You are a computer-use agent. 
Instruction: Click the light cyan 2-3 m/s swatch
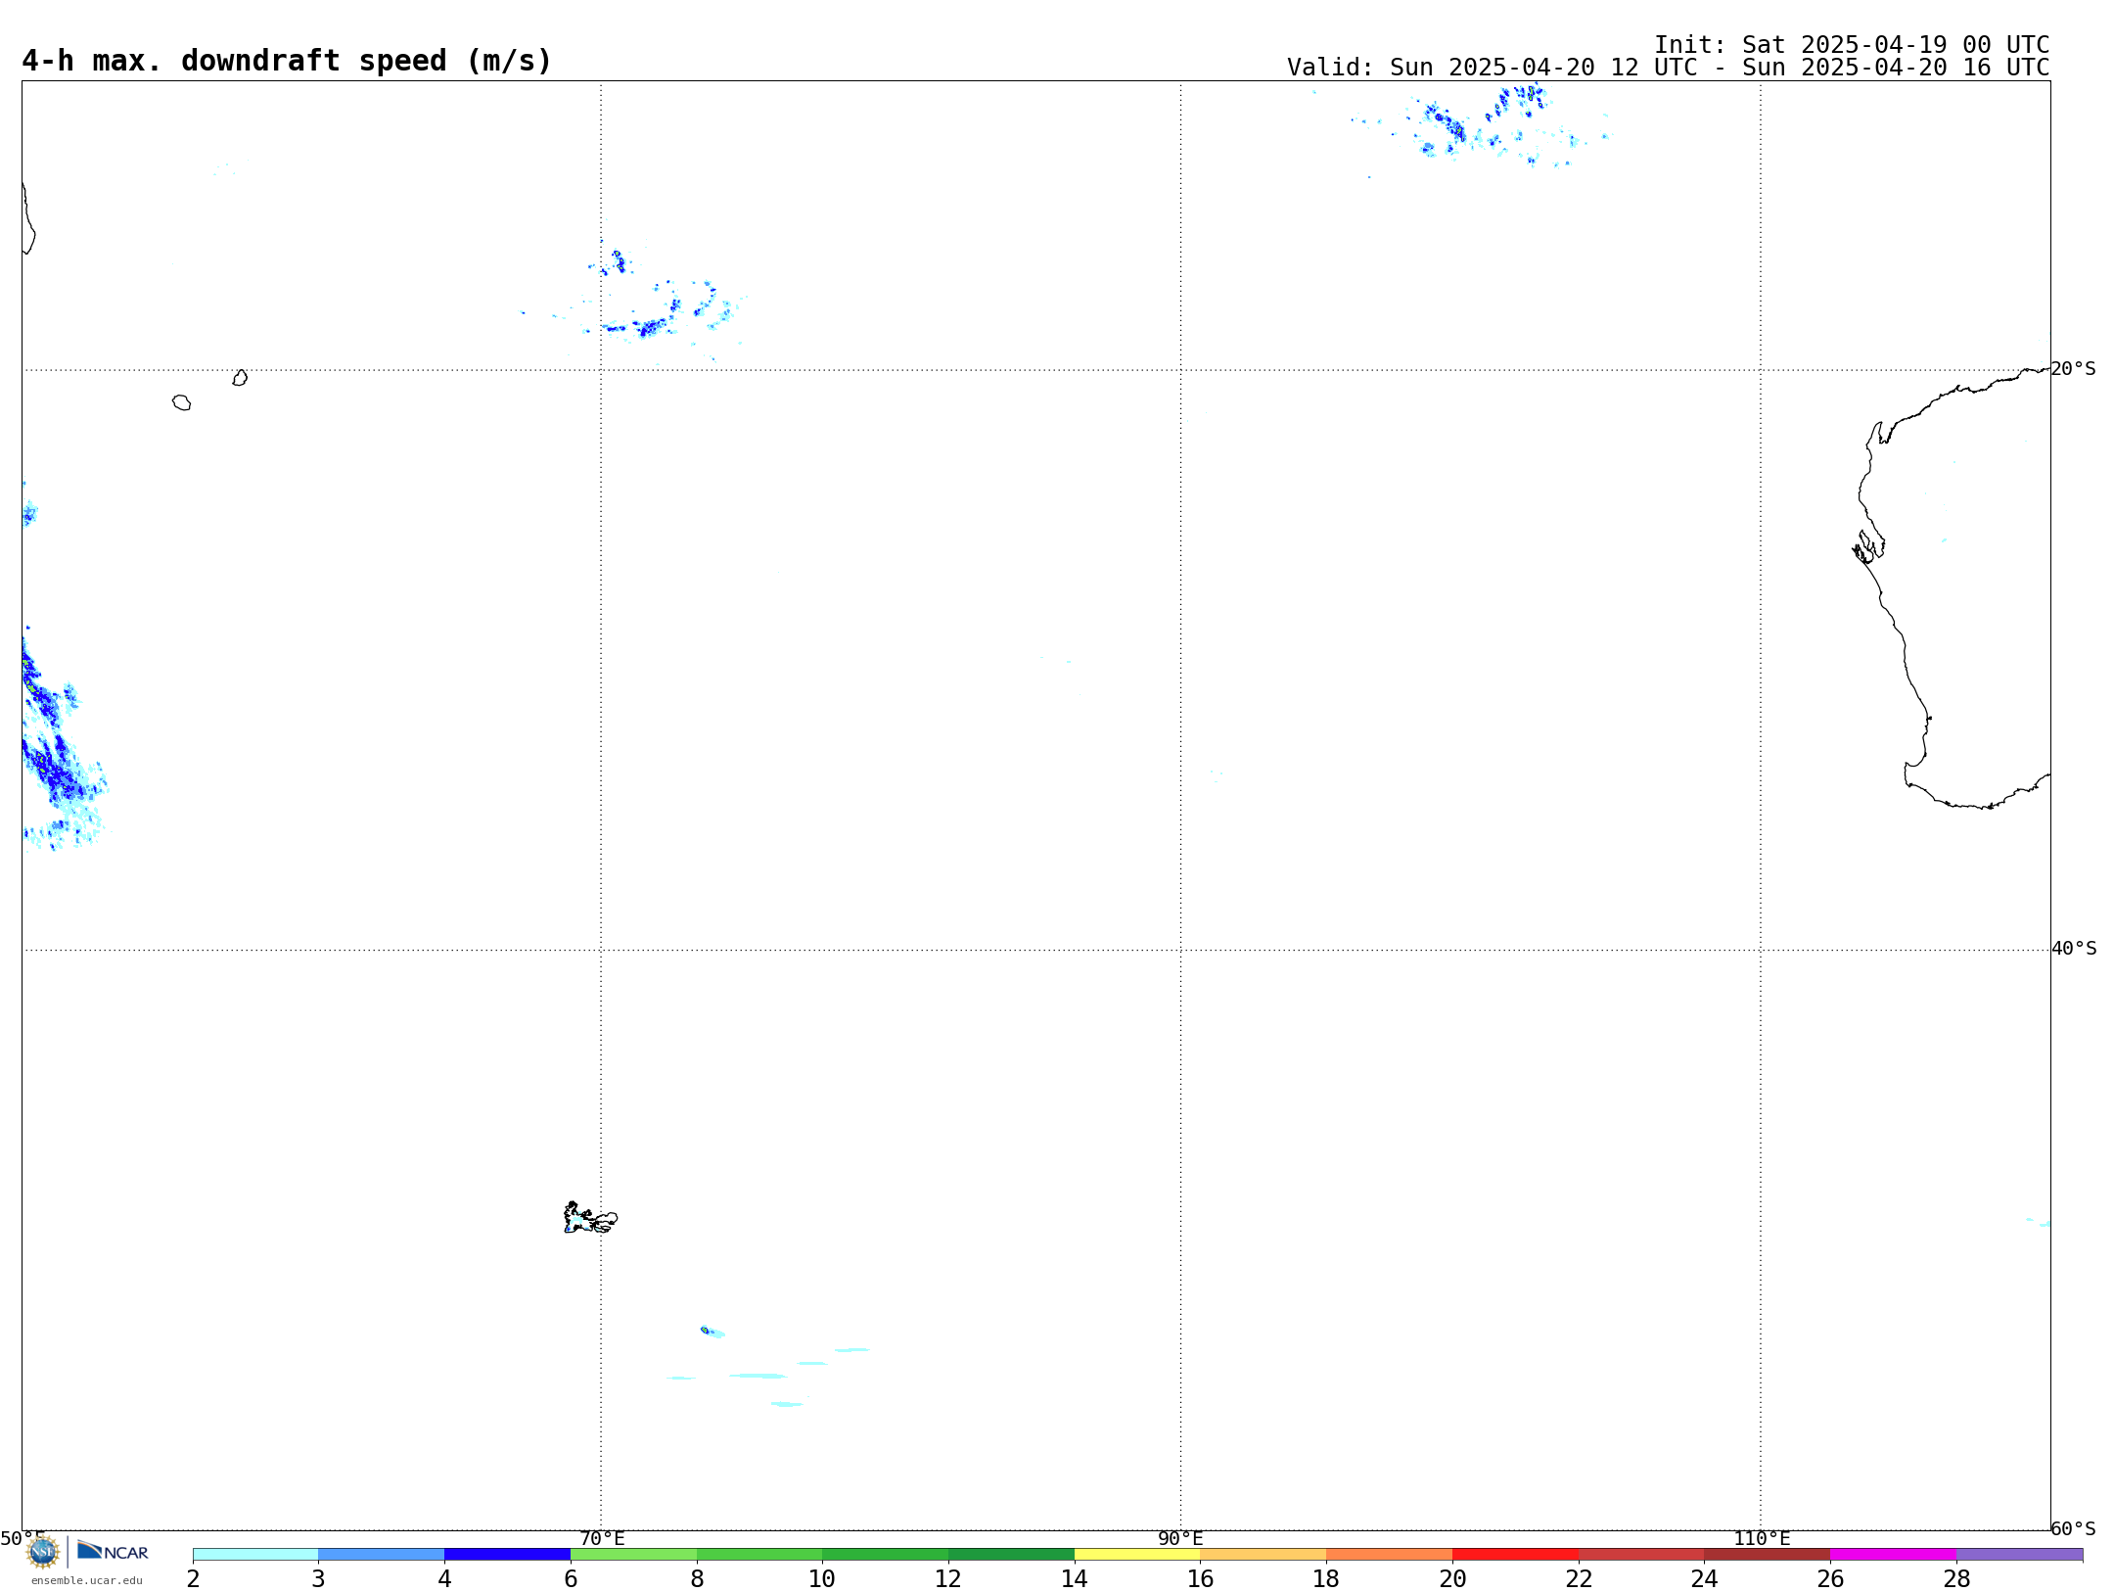point(255,1555)
